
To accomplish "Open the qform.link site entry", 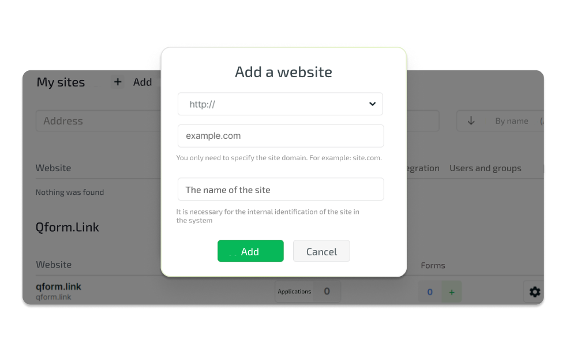I will [x=58, y=287].
